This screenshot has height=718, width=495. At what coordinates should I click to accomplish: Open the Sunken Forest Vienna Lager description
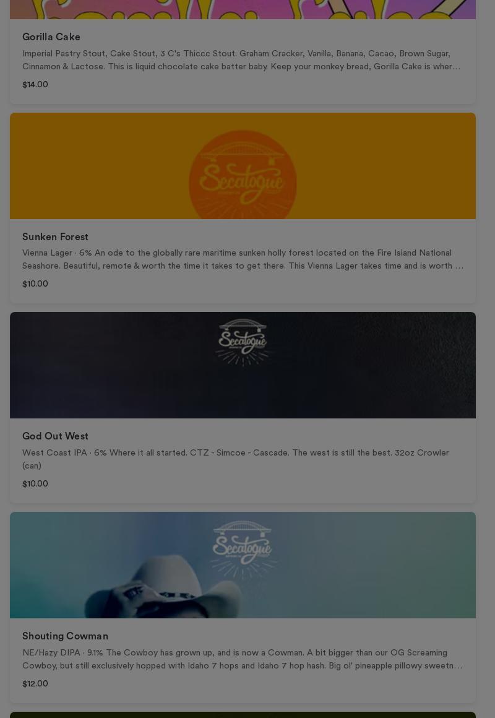pyautogui.click(x=243, y=259)
